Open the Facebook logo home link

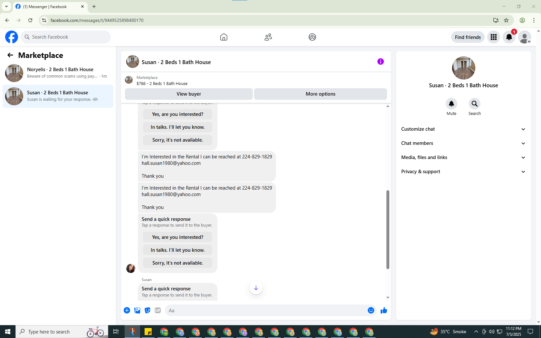[x=12, y=37]
